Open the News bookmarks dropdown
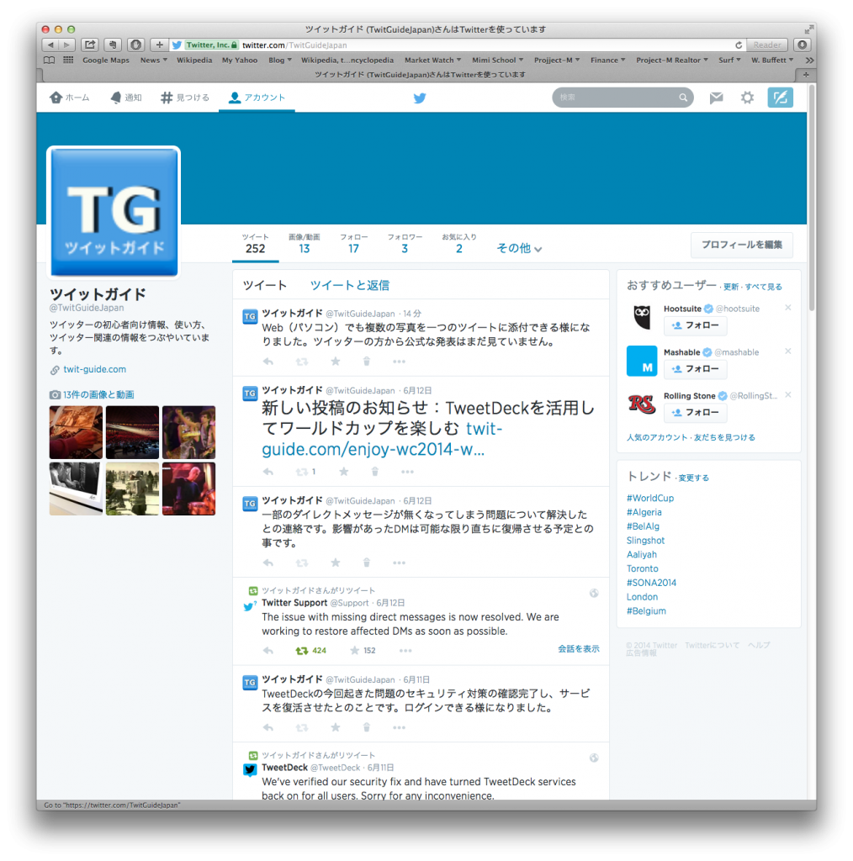This screenshot has width=853, height=861. coord(153,61)
